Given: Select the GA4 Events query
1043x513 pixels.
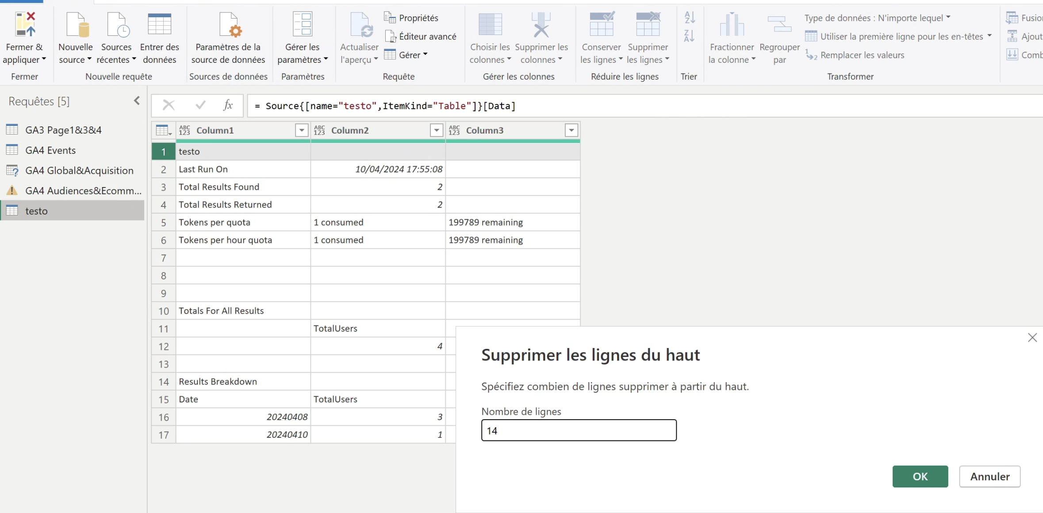Looking at the screenshot, I should pyautogui.click(x=50, y=150).
